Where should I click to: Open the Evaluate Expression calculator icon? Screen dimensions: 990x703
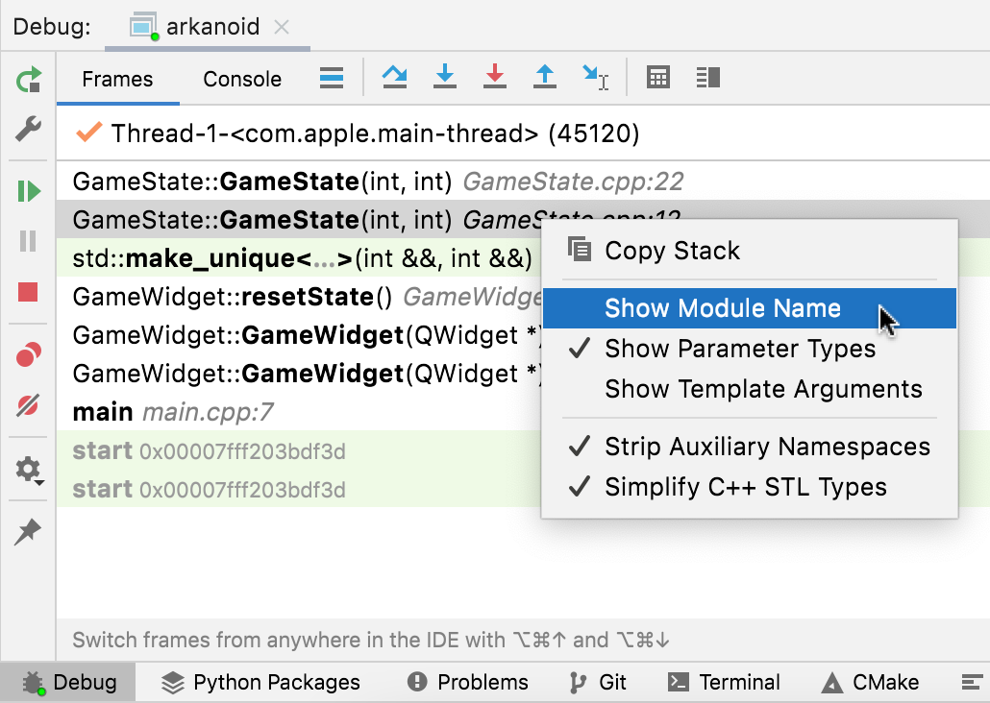tap(657, 78)
